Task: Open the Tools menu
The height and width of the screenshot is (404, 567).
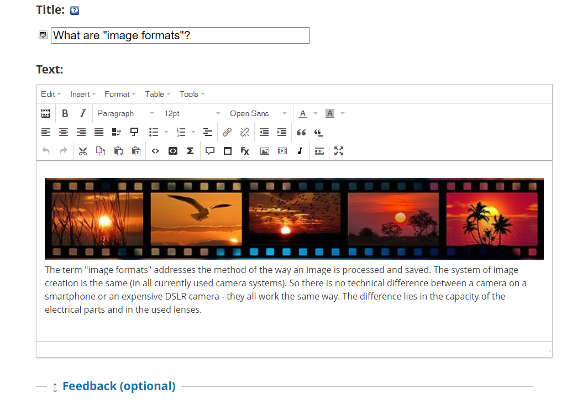Action: point(192,95)
